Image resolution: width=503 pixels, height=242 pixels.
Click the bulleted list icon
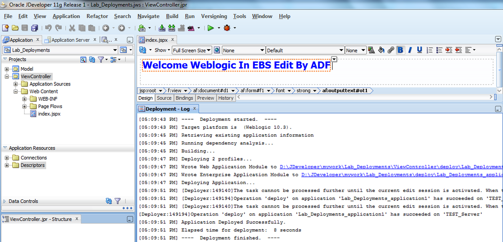pos(439,50)
